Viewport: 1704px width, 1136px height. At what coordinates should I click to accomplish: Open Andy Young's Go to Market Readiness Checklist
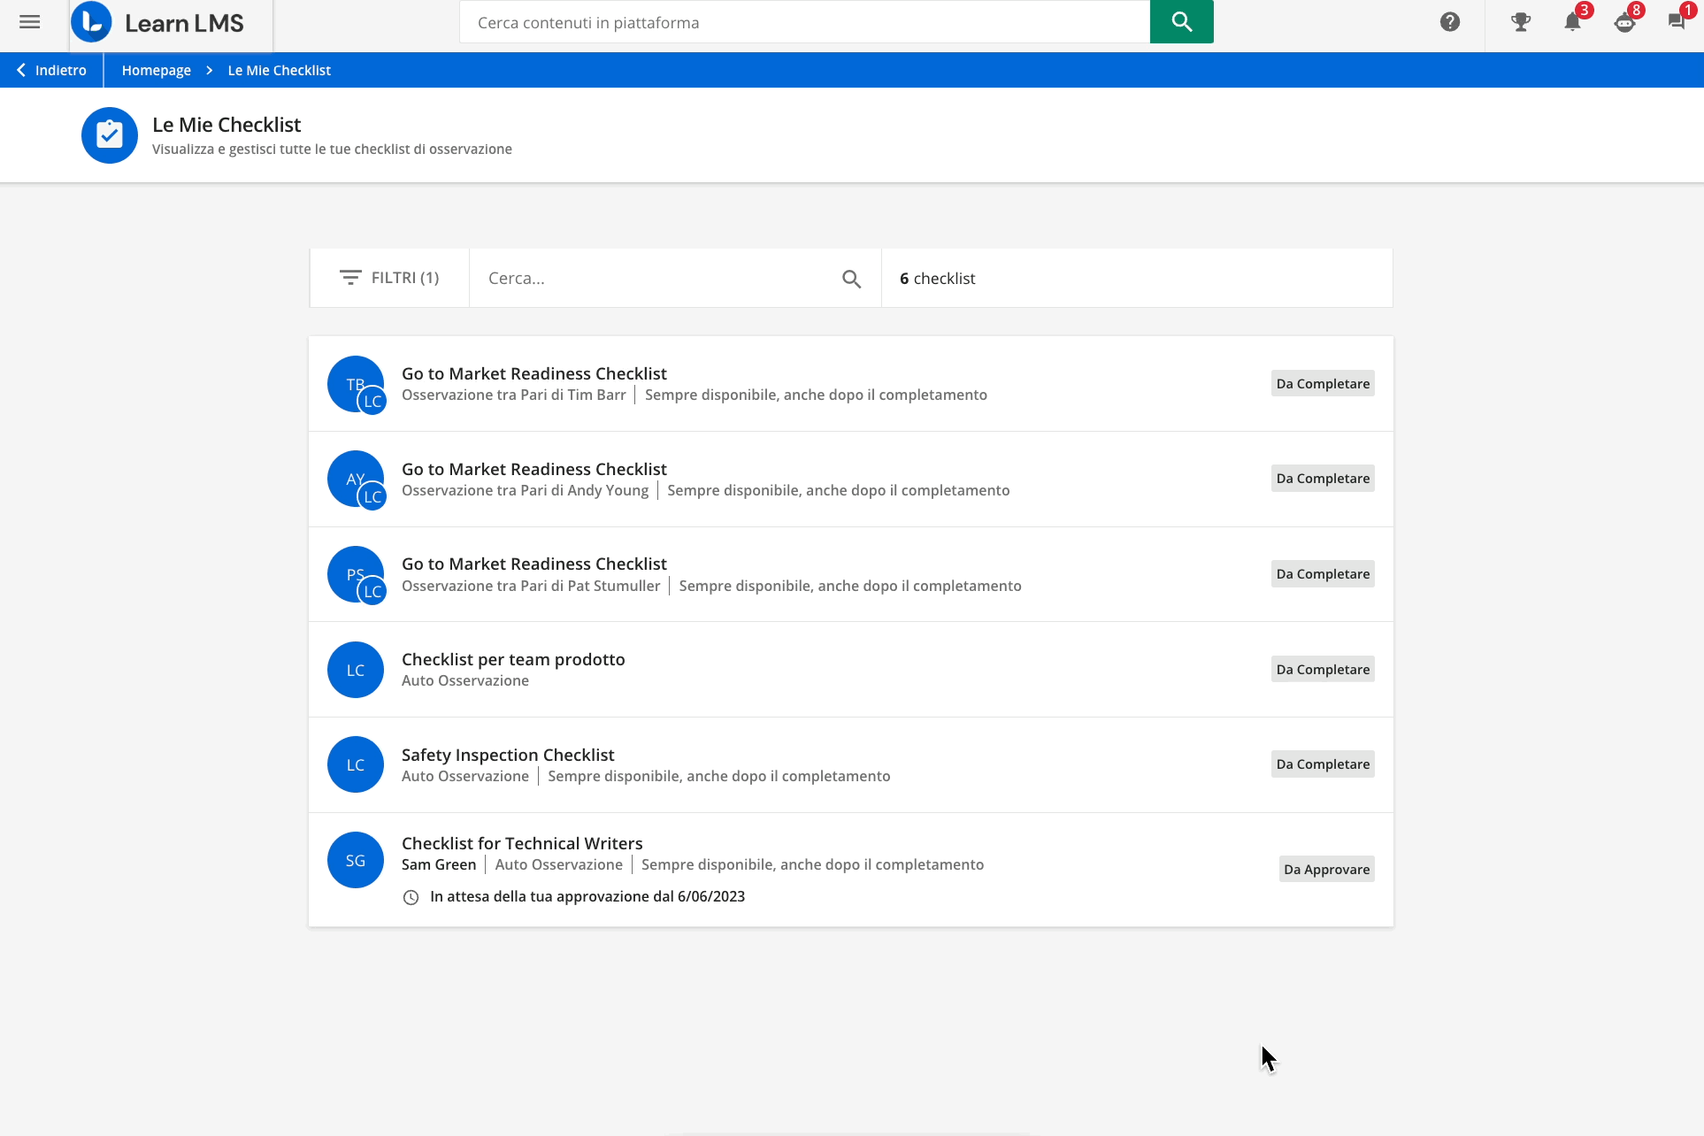pyautogui.click(x=533, y=469)
